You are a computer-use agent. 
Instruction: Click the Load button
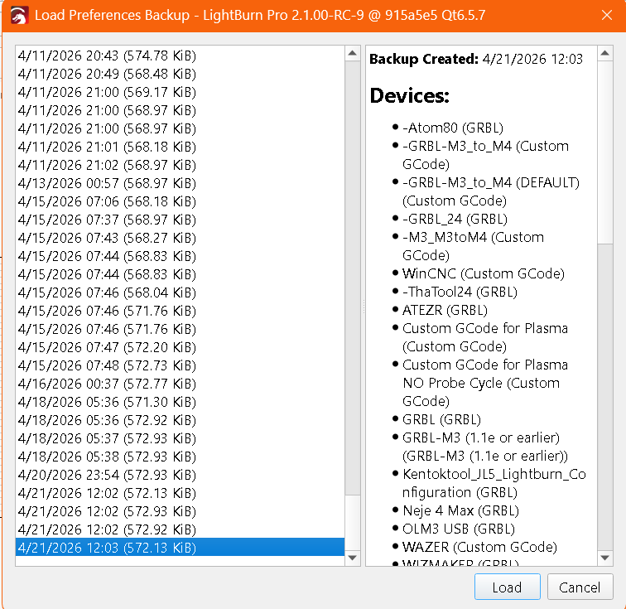(507, 587)
